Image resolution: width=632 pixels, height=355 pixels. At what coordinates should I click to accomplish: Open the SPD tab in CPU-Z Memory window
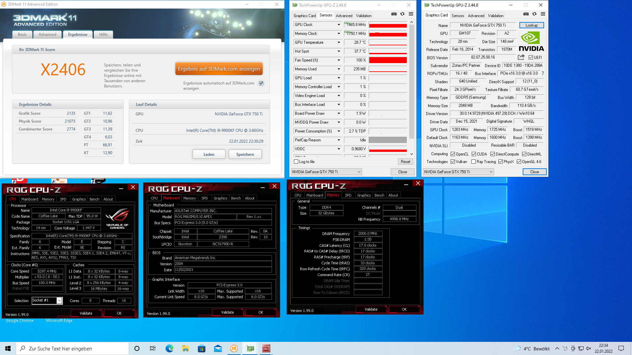tap(348, 195)
